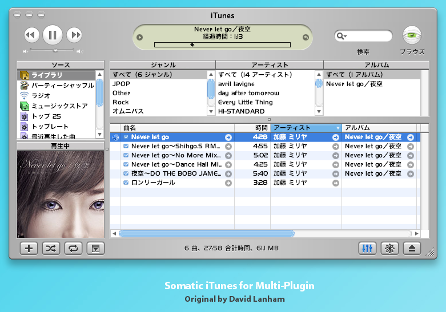Click the horizontal scrollbar right arrow
The height and width of the screenshot is (312, 446).
point(416,234)
